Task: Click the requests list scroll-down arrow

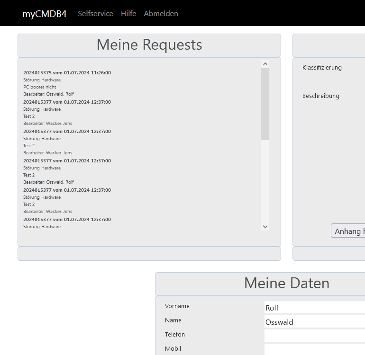Action: [265, 227]
